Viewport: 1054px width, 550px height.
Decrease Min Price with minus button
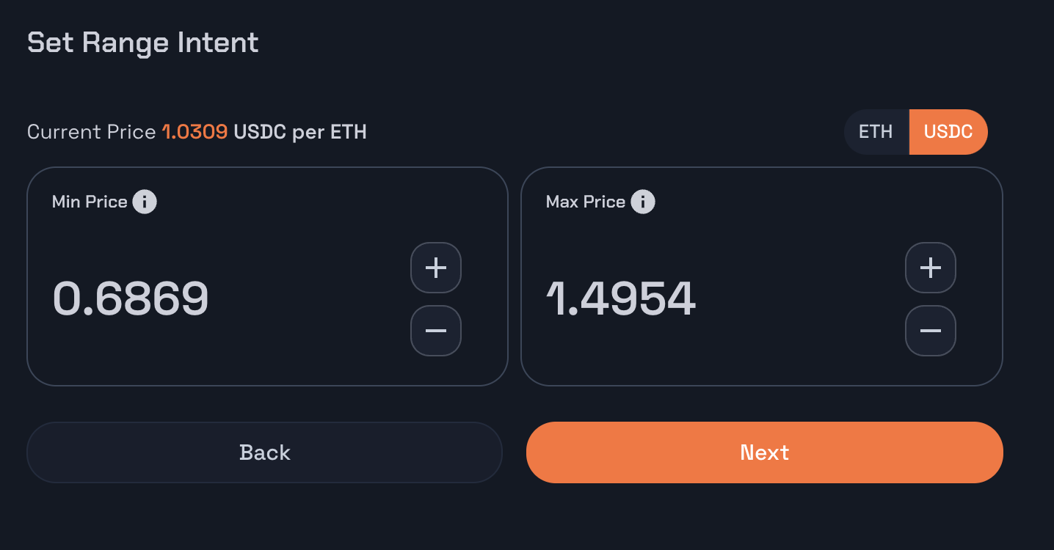(436, 331)
